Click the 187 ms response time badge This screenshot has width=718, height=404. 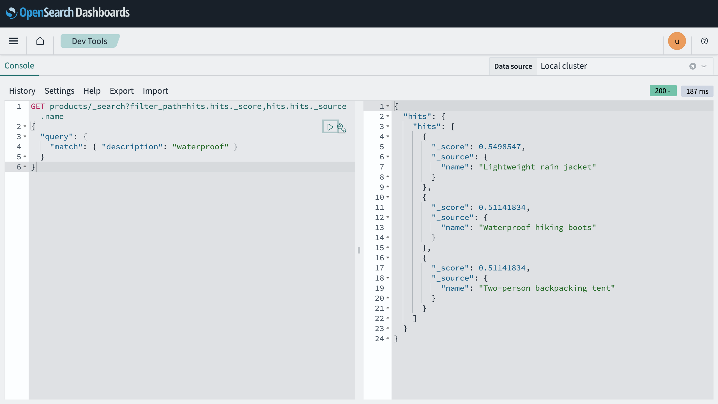click(x=697, y=91)
